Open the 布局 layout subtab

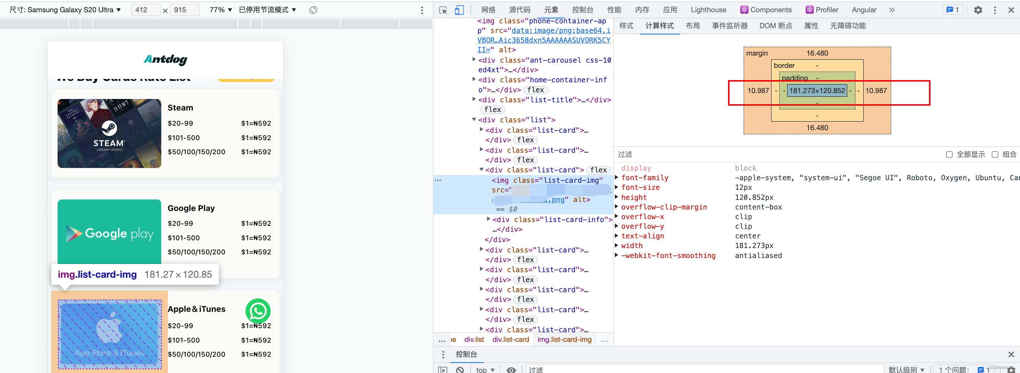point(692,26)
